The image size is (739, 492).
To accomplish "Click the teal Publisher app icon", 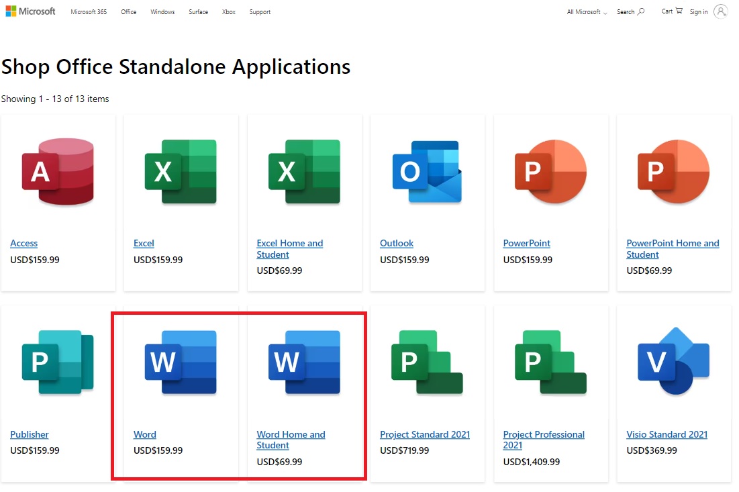I will pos(58,361).
